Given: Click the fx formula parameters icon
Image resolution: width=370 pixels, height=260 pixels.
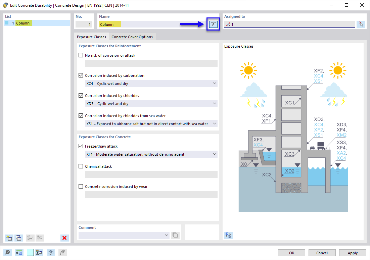Looking at the screenshot, I should coord(62,252).
